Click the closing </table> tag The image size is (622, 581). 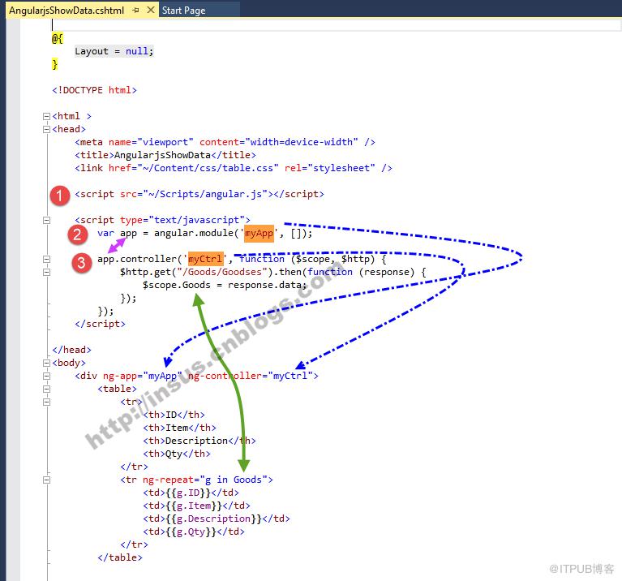(x=120, y=557)
